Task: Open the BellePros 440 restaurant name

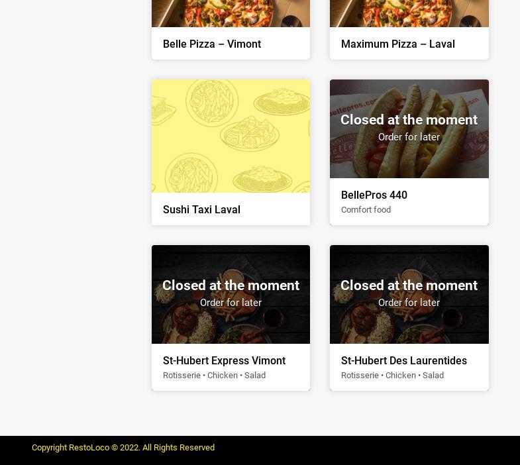Action: click(374, 195)
